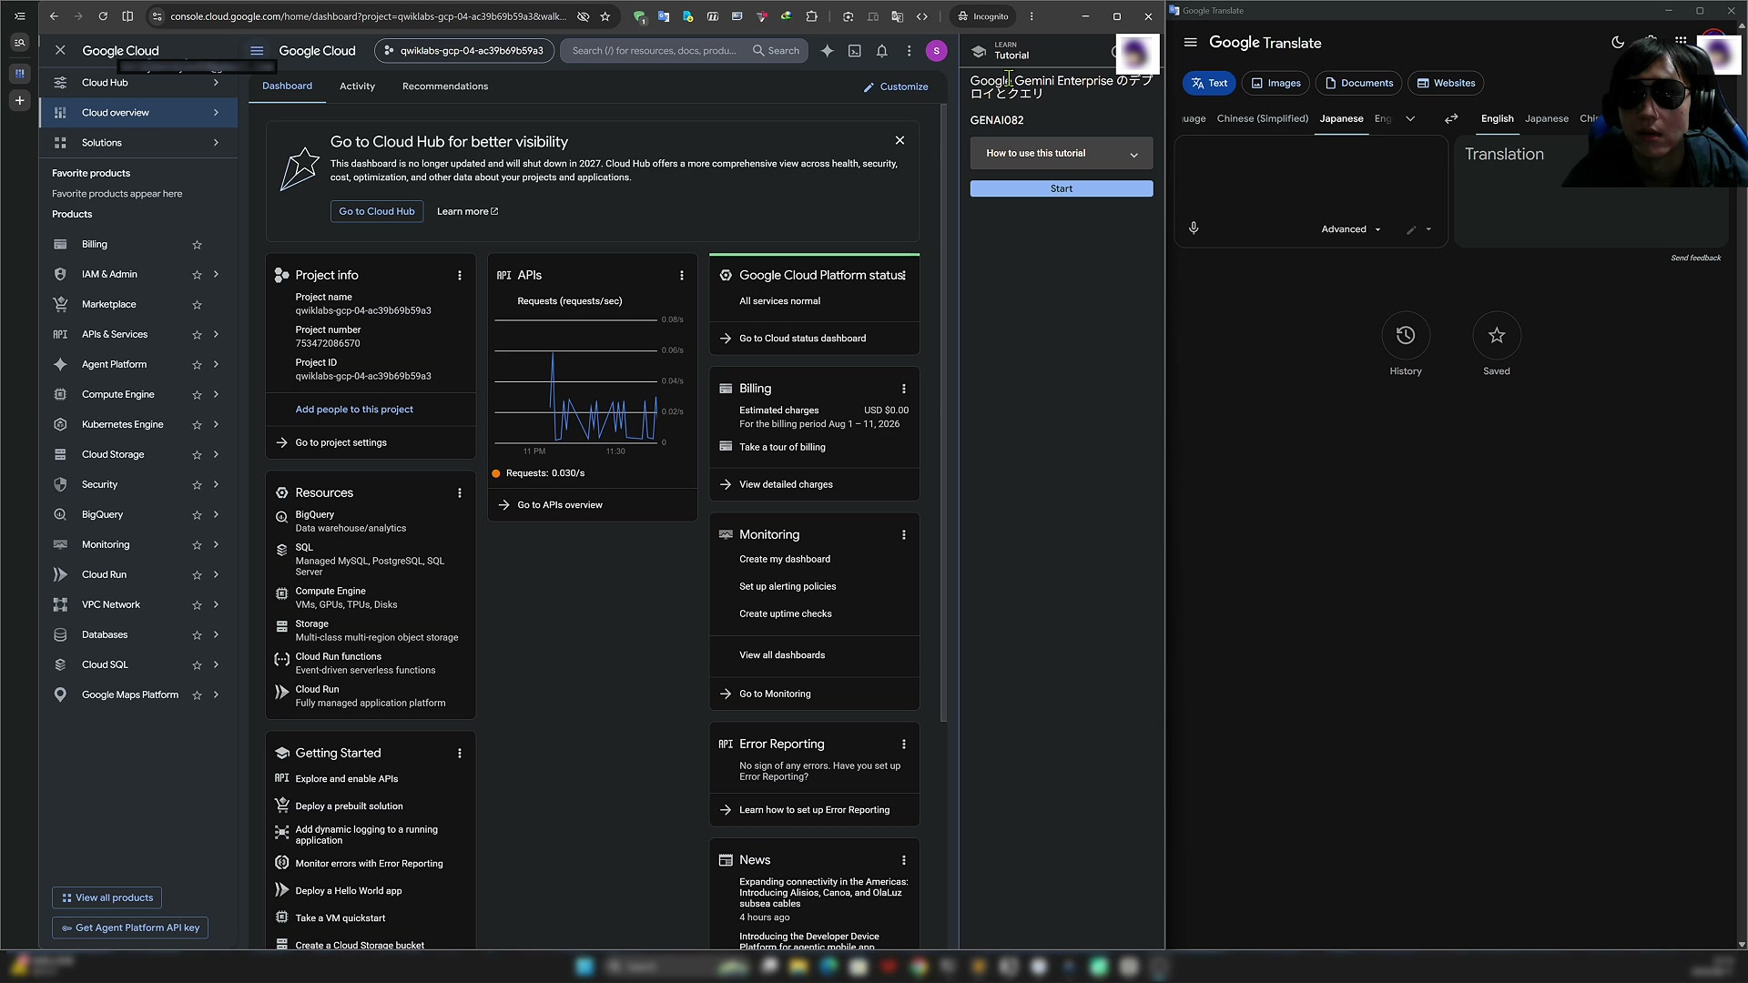Click the Compute Engine sidebar icon
This screenshot has width=1748, height=983.
pyautogui.click(x=60, y=394)
